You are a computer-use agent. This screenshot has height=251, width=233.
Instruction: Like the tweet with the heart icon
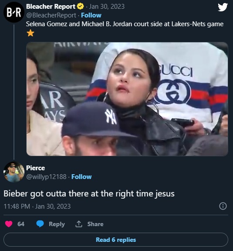[9, 224]
